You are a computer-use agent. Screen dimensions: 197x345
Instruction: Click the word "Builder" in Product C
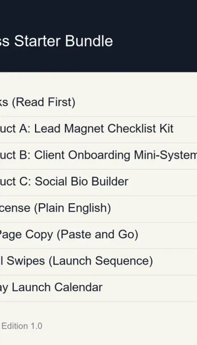tap(109, 182)
